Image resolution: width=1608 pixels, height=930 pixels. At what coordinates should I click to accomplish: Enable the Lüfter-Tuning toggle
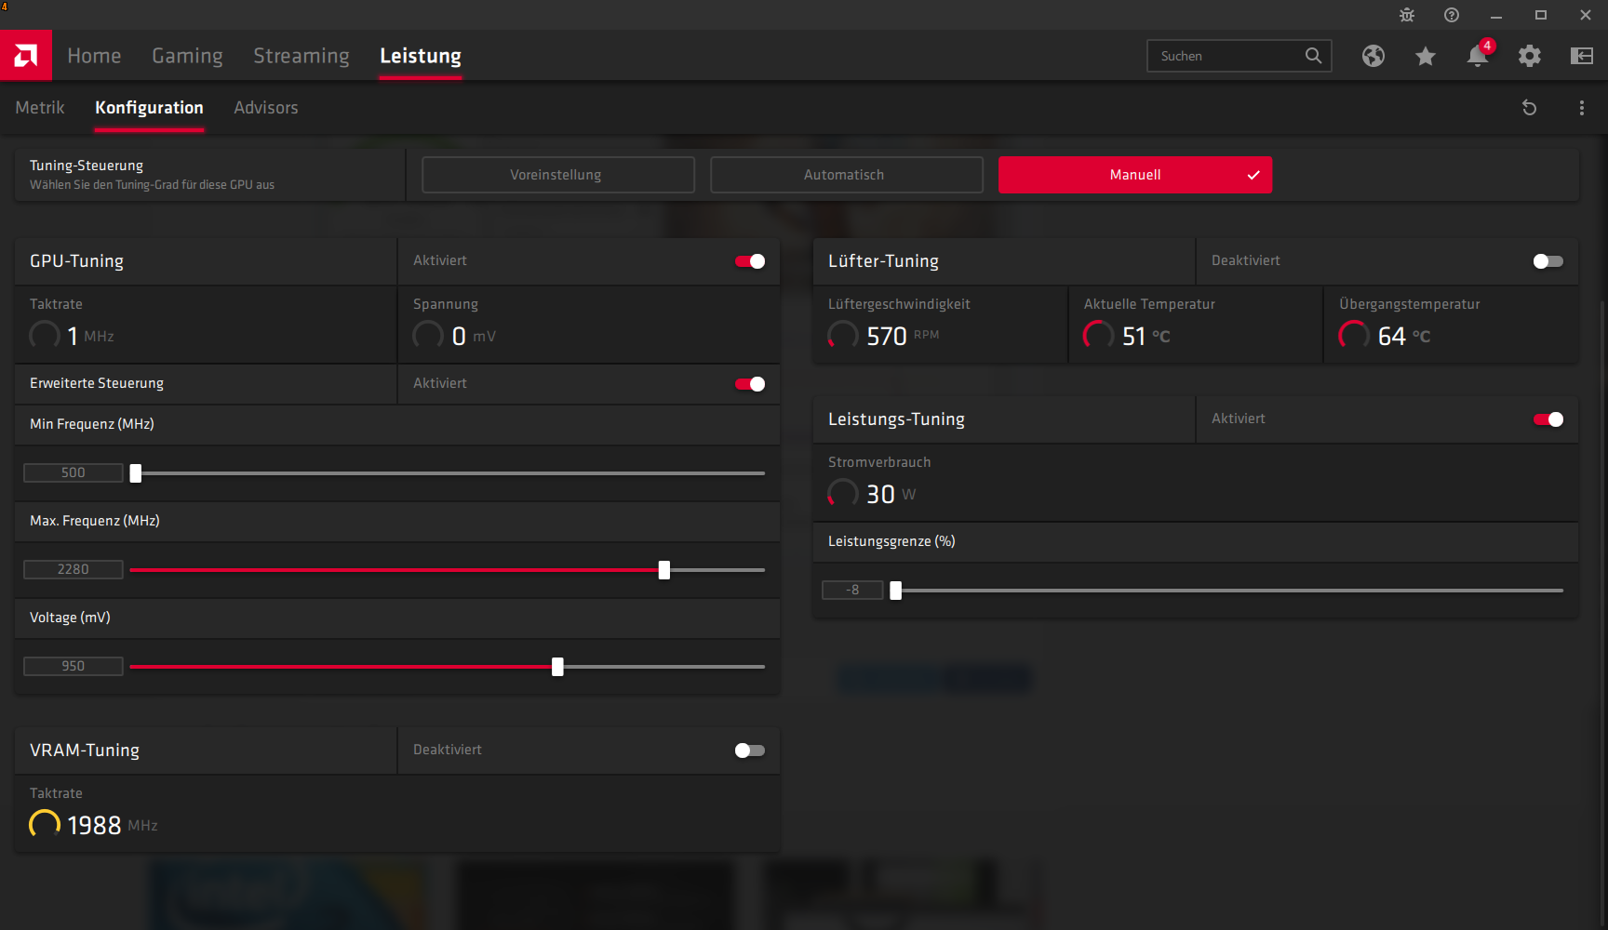[x=1548, y=261]
